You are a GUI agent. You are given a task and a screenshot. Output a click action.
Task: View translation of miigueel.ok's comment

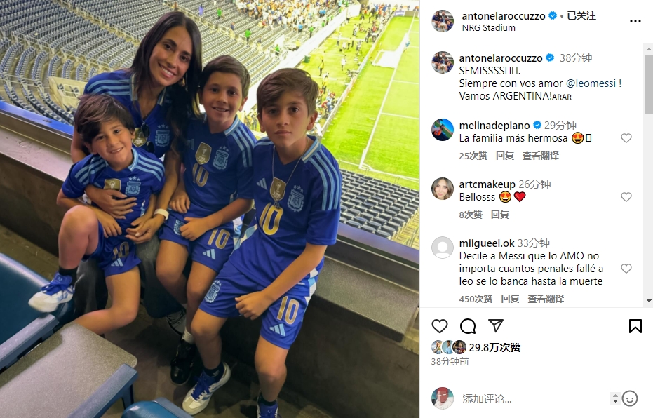546,299
